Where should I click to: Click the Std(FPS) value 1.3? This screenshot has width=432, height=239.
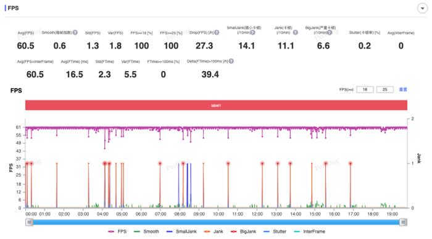pyautogui.click(x=93, y=46)
